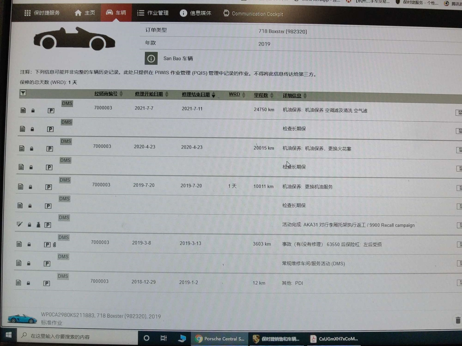Click P icon of AKA31 recall row

point(48,225)
